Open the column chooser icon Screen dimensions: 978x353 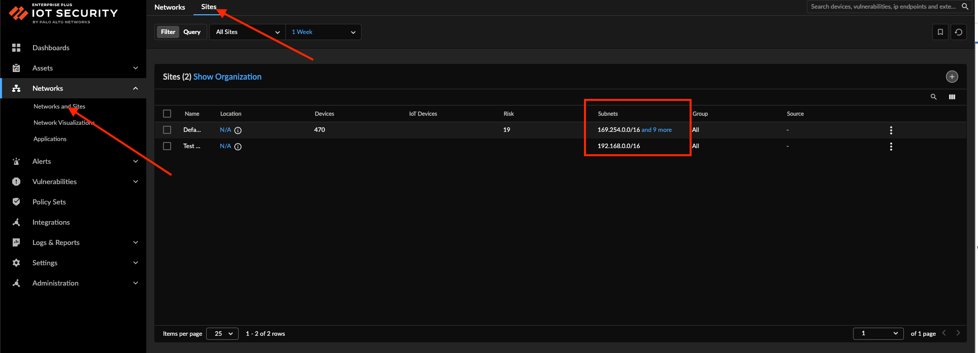click(952, 97)
